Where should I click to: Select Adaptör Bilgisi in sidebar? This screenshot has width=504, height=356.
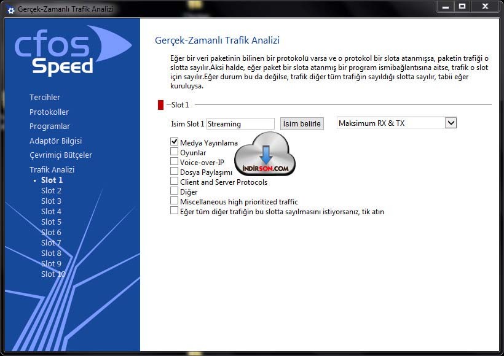55,141
